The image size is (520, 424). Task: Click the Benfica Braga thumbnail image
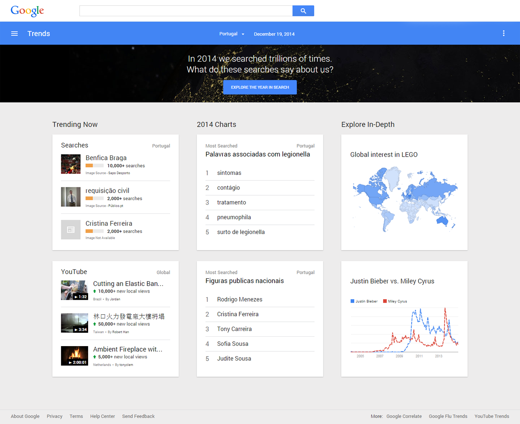click(71, 164)
